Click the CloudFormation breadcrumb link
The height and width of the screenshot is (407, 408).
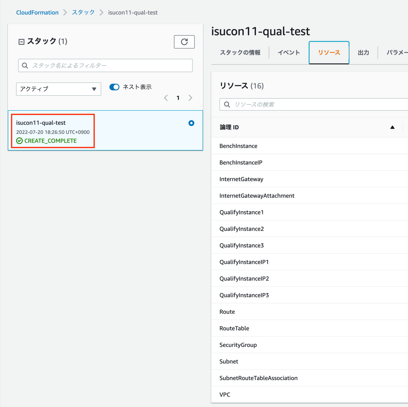37,13
